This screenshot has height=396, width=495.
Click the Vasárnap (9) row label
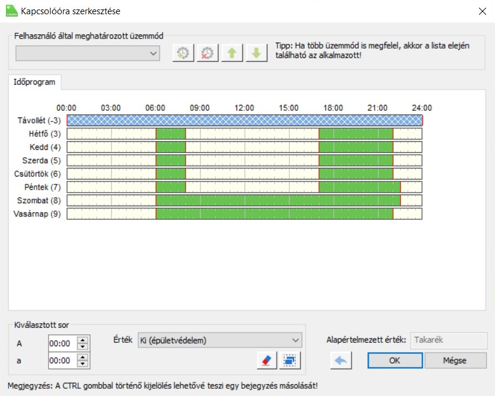pos(37,214)
